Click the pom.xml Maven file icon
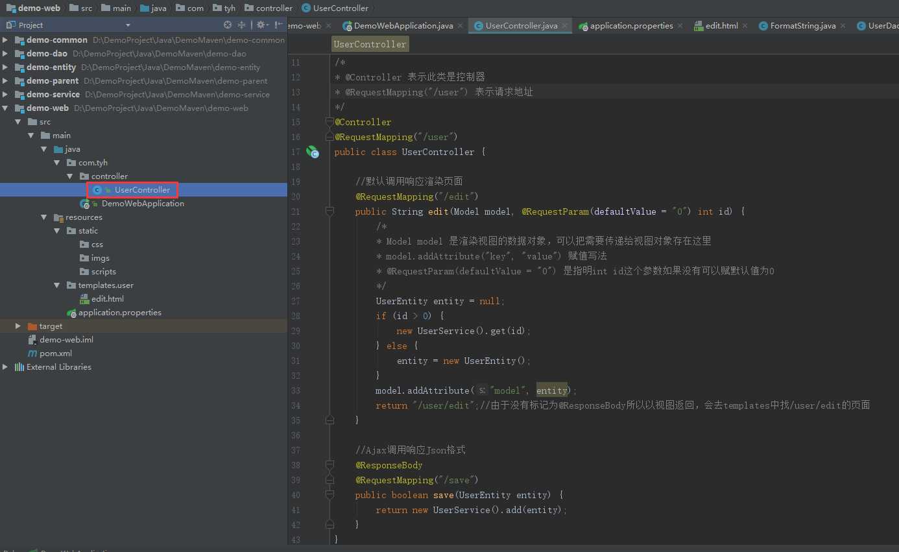The height and width of the screenshot is (552, 899). (32, 354)
